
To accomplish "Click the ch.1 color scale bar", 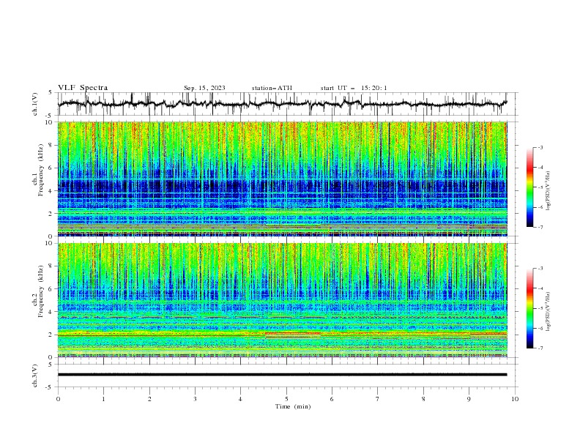I will pyautogui.click(x=529, y=187).
